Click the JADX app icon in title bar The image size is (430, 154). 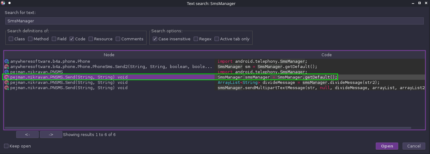3,3
